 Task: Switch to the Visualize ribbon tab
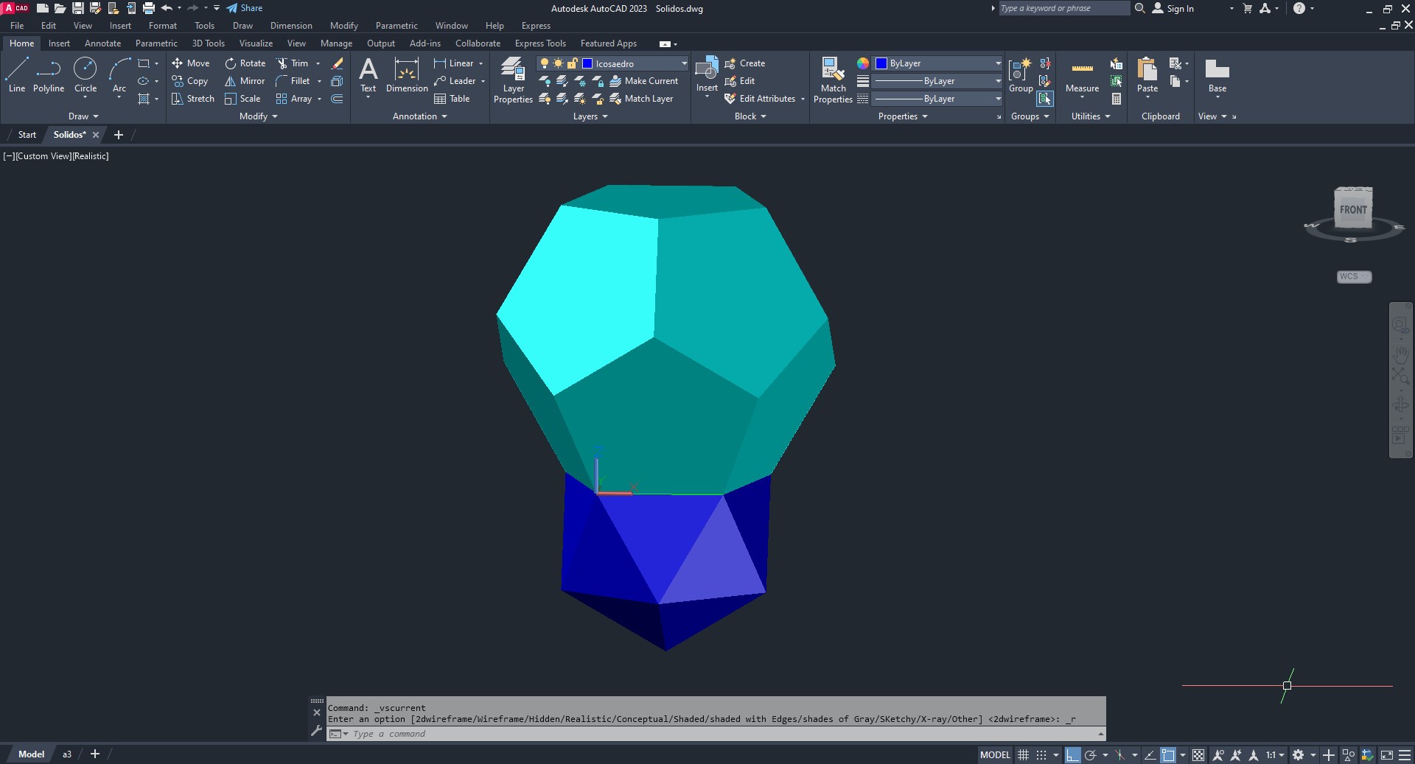tap(256, 43)
